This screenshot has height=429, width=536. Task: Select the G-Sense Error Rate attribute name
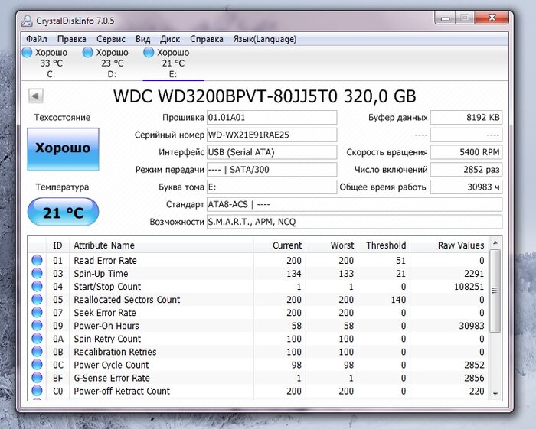coord(112,378)
